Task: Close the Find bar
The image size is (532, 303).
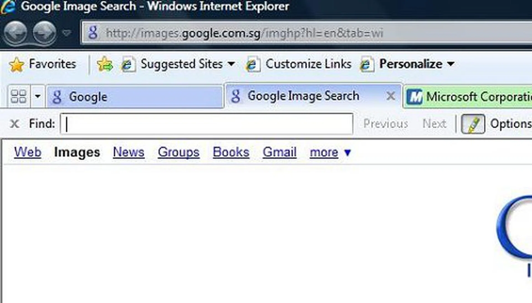Action: point(14,124)
